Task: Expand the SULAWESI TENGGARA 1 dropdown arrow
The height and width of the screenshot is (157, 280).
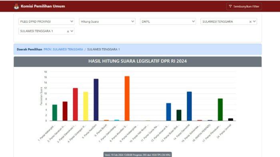Action: pos(72,31)
